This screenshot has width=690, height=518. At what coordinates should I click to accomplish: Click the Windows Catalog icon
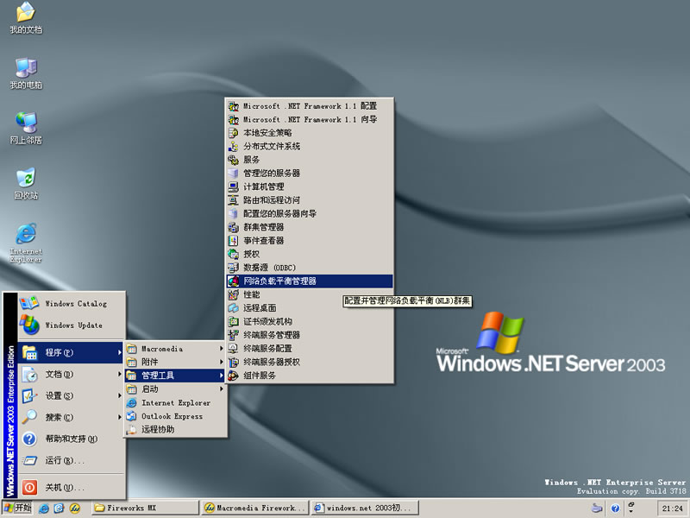(29, 304)
